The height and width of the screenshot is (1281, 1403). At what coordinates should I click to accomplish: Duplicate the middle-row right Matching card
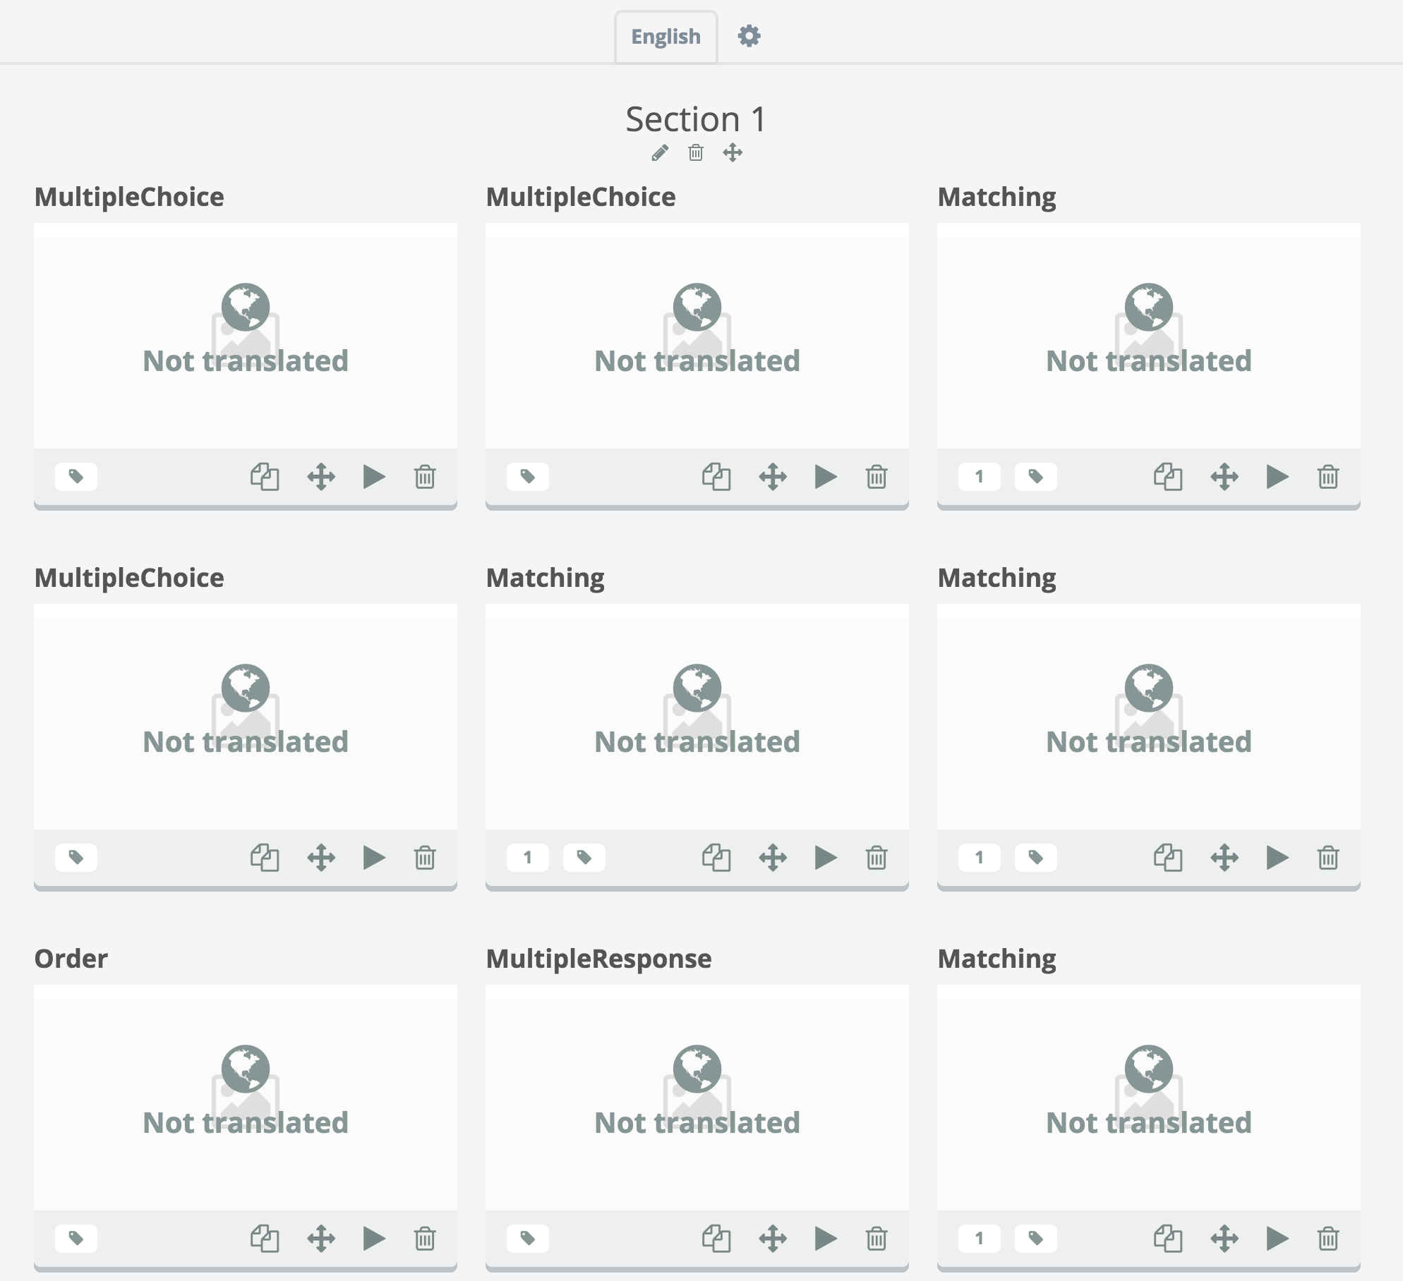point(1168,858)
